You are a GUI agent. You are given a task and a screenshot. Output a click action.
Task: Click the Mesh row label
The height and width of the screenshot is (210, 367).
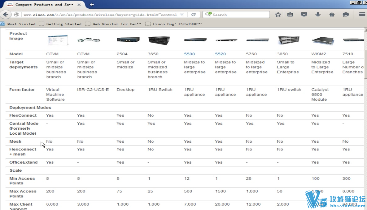(x=15, y=141)
